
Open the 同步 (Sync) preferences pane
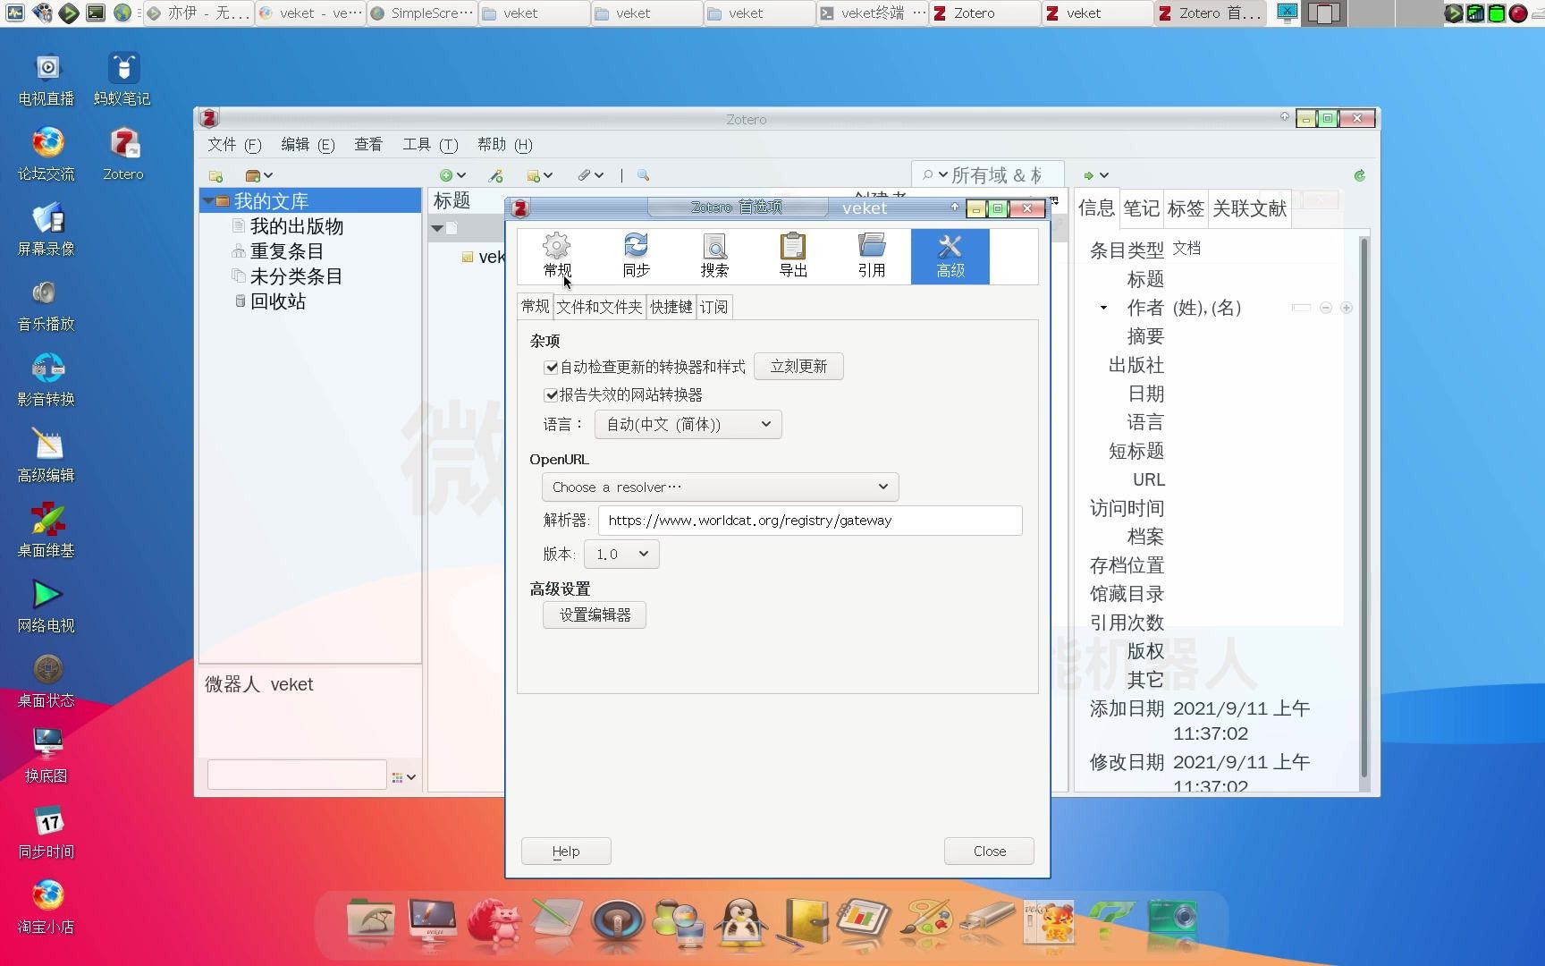[x=636, y=256]
